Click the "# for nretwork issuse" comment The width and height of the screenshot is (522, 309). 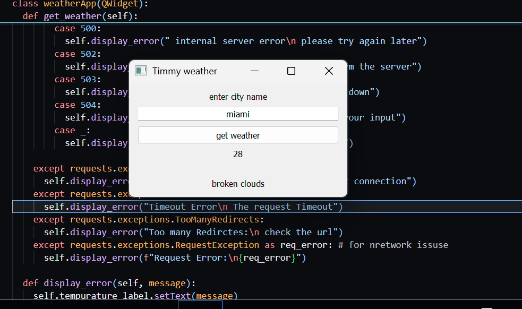click(393, 245)
